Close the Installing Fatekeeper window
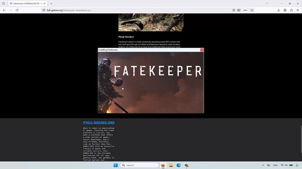302x169 pixels. (x=202, y=50)
